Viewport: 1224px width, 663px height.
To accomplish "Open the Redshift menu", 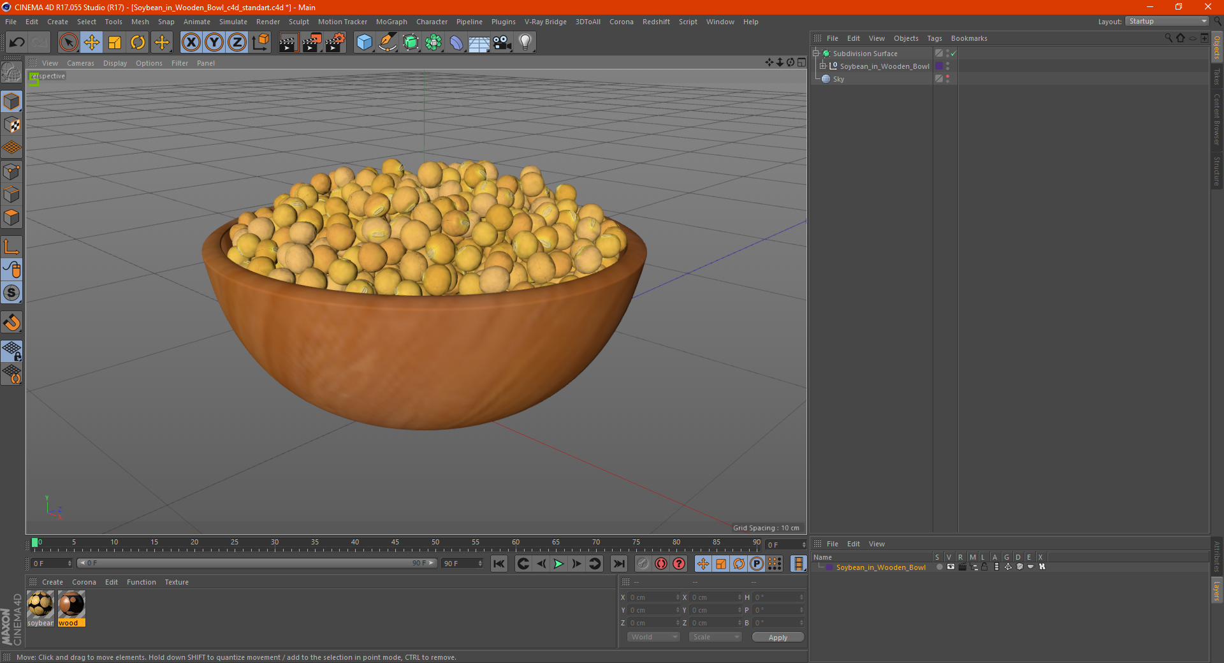I will [x=656, y=22].
